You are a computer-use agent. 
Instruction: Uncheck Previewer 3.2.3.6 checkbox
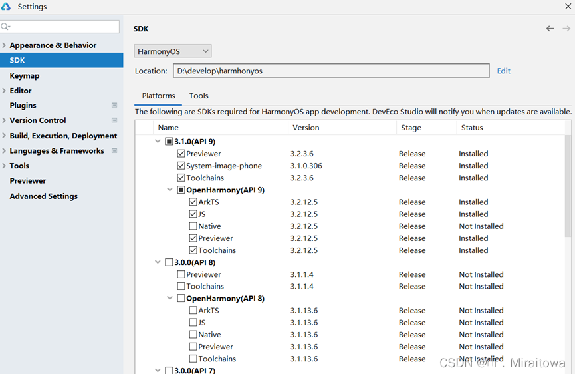[x=181, y=154]
